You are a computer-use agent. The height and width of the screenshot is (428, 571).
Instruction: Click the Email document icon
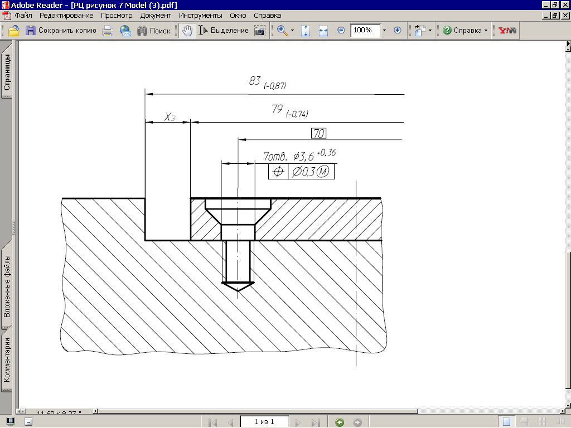tap(125, 31)
